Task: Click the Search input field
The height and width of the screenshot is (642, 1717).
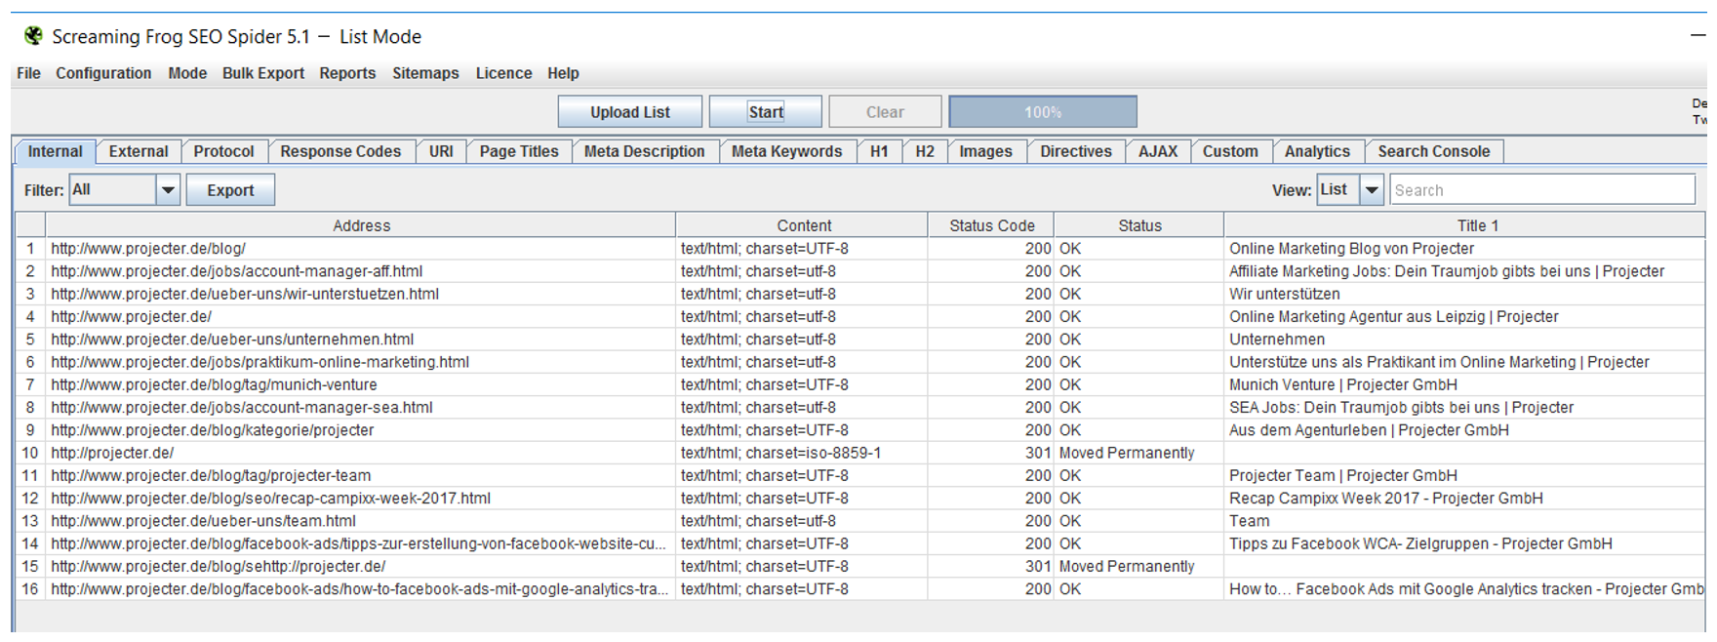Action: coord(1542,190)
